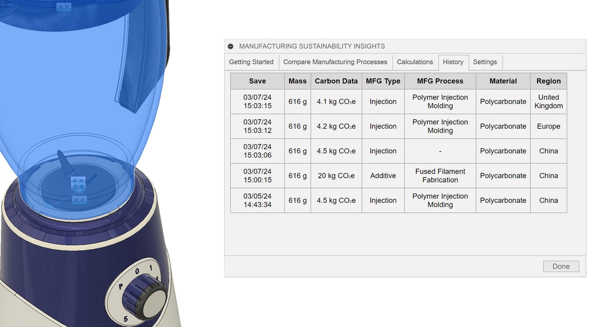Select the save entry 03/07/24 15:03:12
The image size is (599, 327).
258,126
